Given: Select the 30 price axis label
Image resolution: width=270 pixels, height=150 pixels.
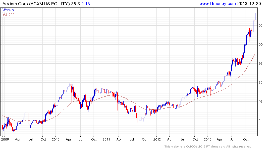Looking at the screenshot, I should [260, 44].
